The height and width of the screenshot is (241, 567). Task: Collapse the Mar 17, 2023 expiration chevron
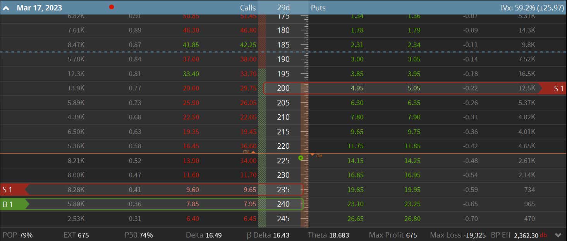click(x=6, y=8)
